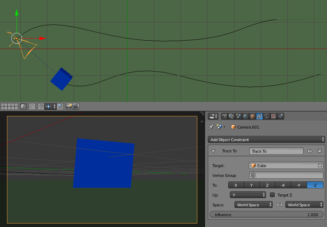
Task: Toggle proportional editing in the header
Action: coord(32,106)
